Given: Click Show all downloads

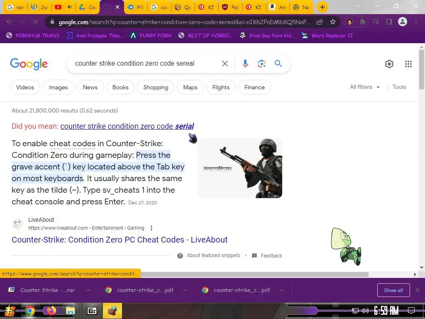Looking at the screenshot, I should 393,290.
